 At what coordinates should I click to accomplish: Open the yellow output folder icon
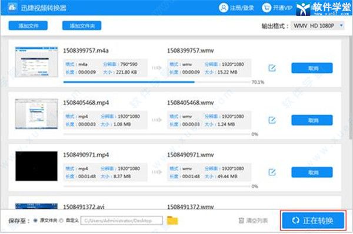pyautogui.click(x=172, y=221)
